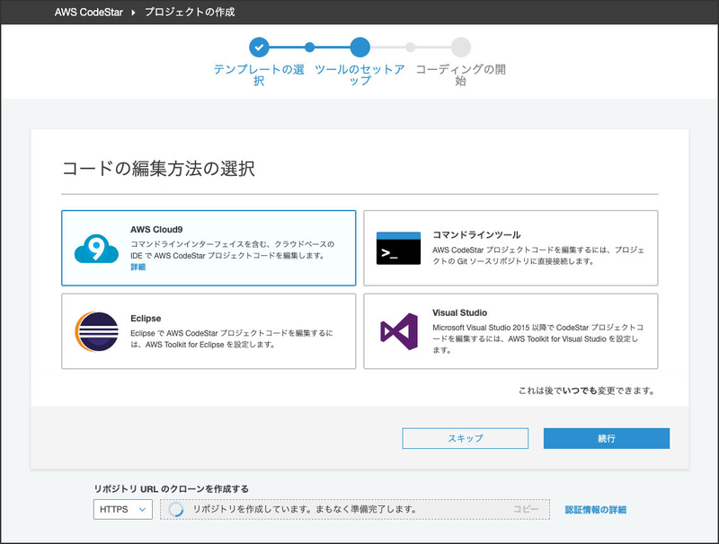Click the これは後でいつでも変更できます note
This screenshot has height=544, width=719.
(x=588, y=390)
